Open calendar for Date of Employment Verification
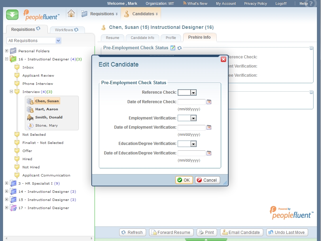 click(x=209, y=128)
